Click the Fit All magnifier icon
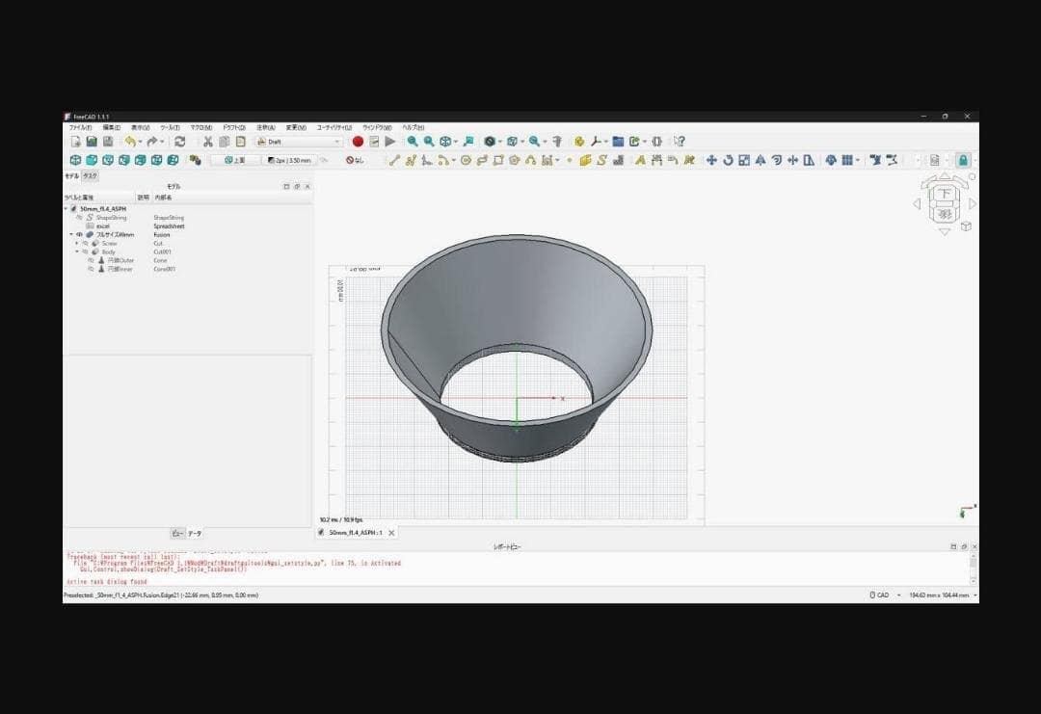This screenshot has width=1041, height=714. [x=413, y=142]
